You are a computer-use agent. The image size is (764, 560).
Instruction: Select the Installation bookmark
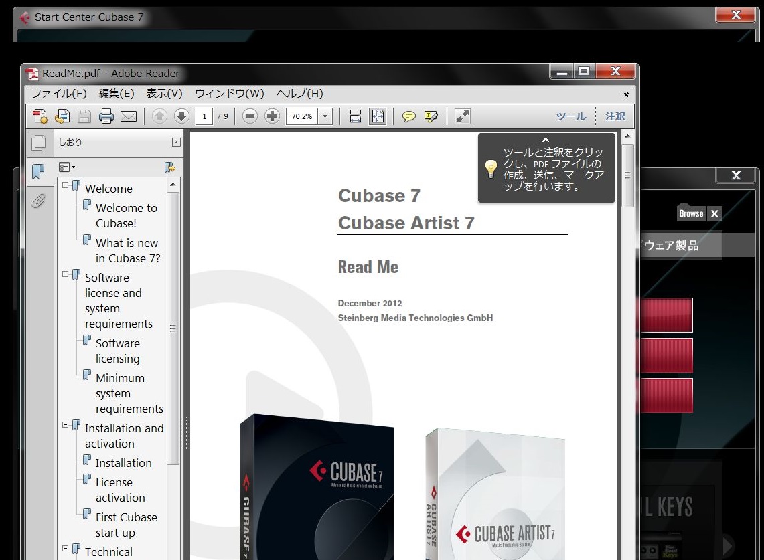click(123, 462)
